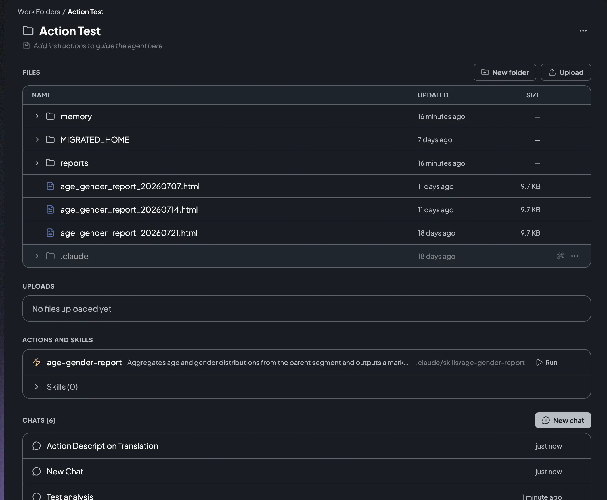This screenshot has width=607, height=500.
Task: Expand the MIGRATED_HOME folder chevron
Action: [x=37, y=140]
